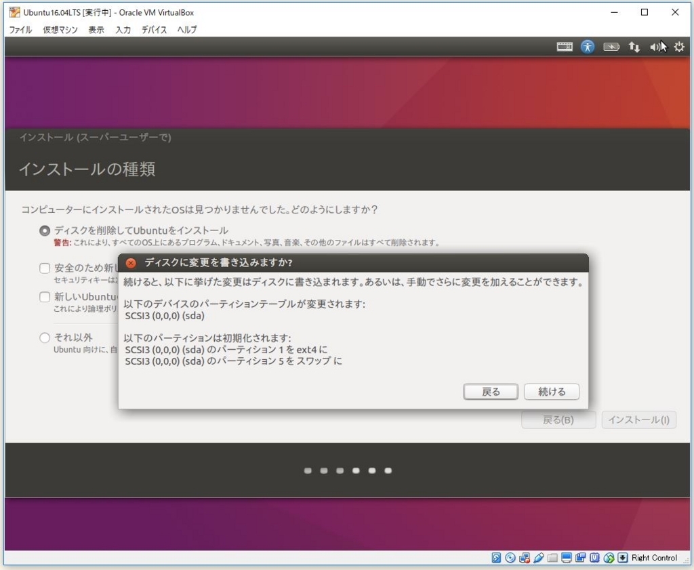This screenshot has width=694, height=570.
Task: Click the overlapping screens icon in the status bar
Action: click(x=580, y=558)
